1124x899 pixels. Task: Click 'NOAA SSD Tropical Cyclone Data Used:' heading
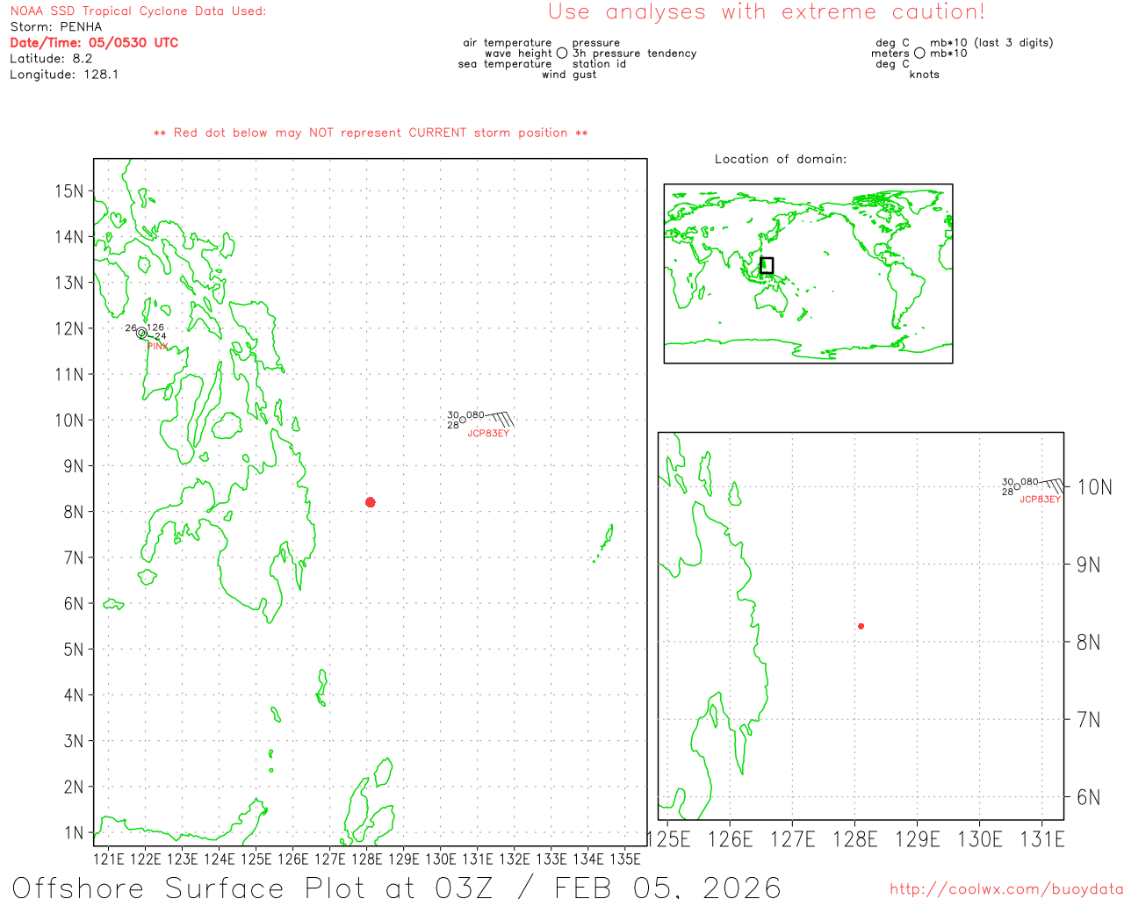(x=138, y=11)
